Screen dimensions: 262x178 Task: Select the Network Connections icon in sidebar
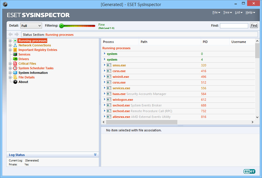(x=15, y=45)
